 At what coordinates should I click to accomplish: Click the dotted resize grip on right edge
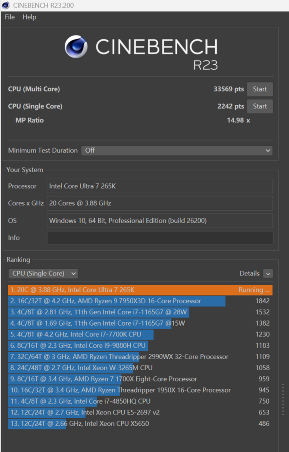coord(283,399)
